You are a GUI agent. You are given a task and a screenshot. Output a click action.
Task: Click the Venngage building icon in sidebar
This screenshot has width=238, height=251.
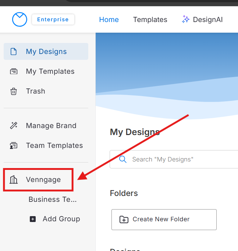(x=14, y=179)
